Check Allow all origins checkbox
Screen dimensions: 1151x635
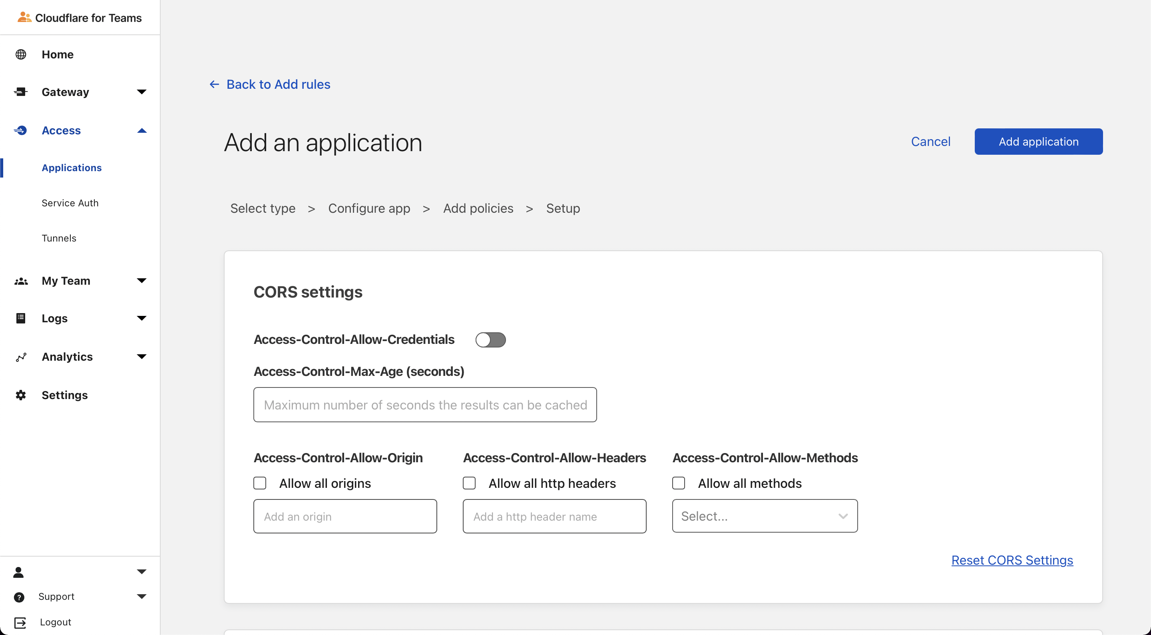click(260, 483)
